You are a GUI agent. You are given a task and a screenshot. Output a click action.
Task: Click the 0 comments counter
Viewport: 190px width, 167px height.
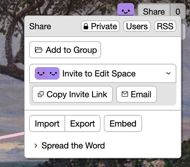tap(178, 12)
